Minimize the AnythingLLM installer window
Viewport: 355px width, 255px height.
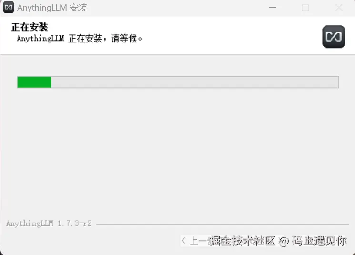pyautogui.click(x=272, y=7)
